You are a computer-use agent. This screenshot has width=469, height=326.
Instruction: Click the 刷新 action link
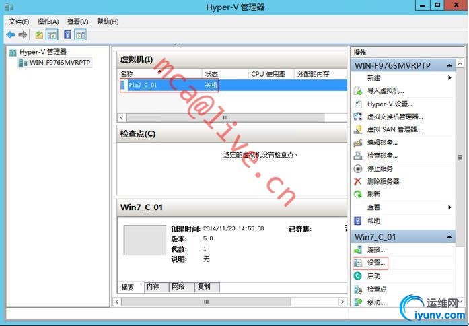click(373, 194)
